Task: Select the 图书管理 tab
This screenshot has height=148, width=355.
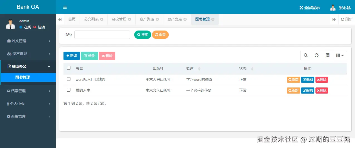Action: point(205,19)
